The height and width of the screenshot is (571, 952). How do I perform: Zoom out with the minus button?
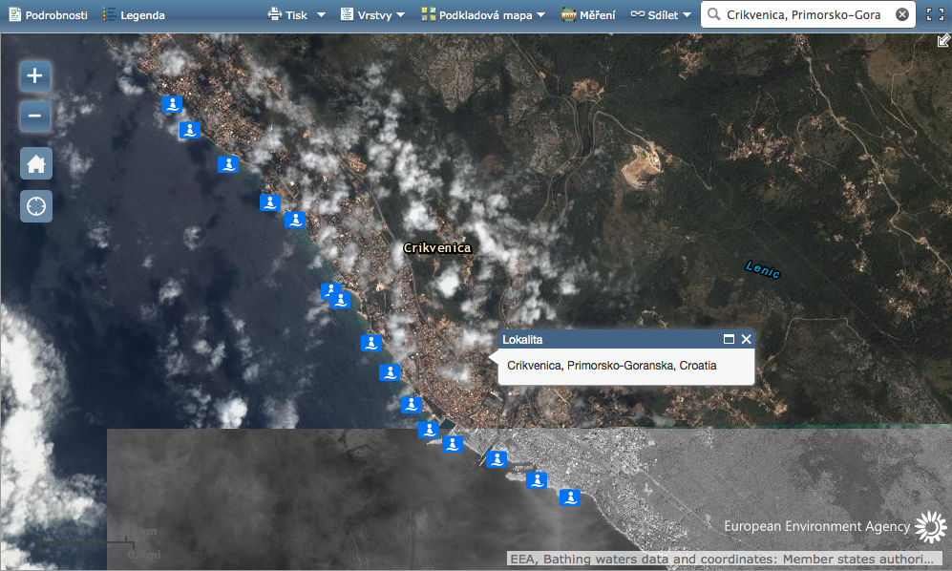coord(35,116)
